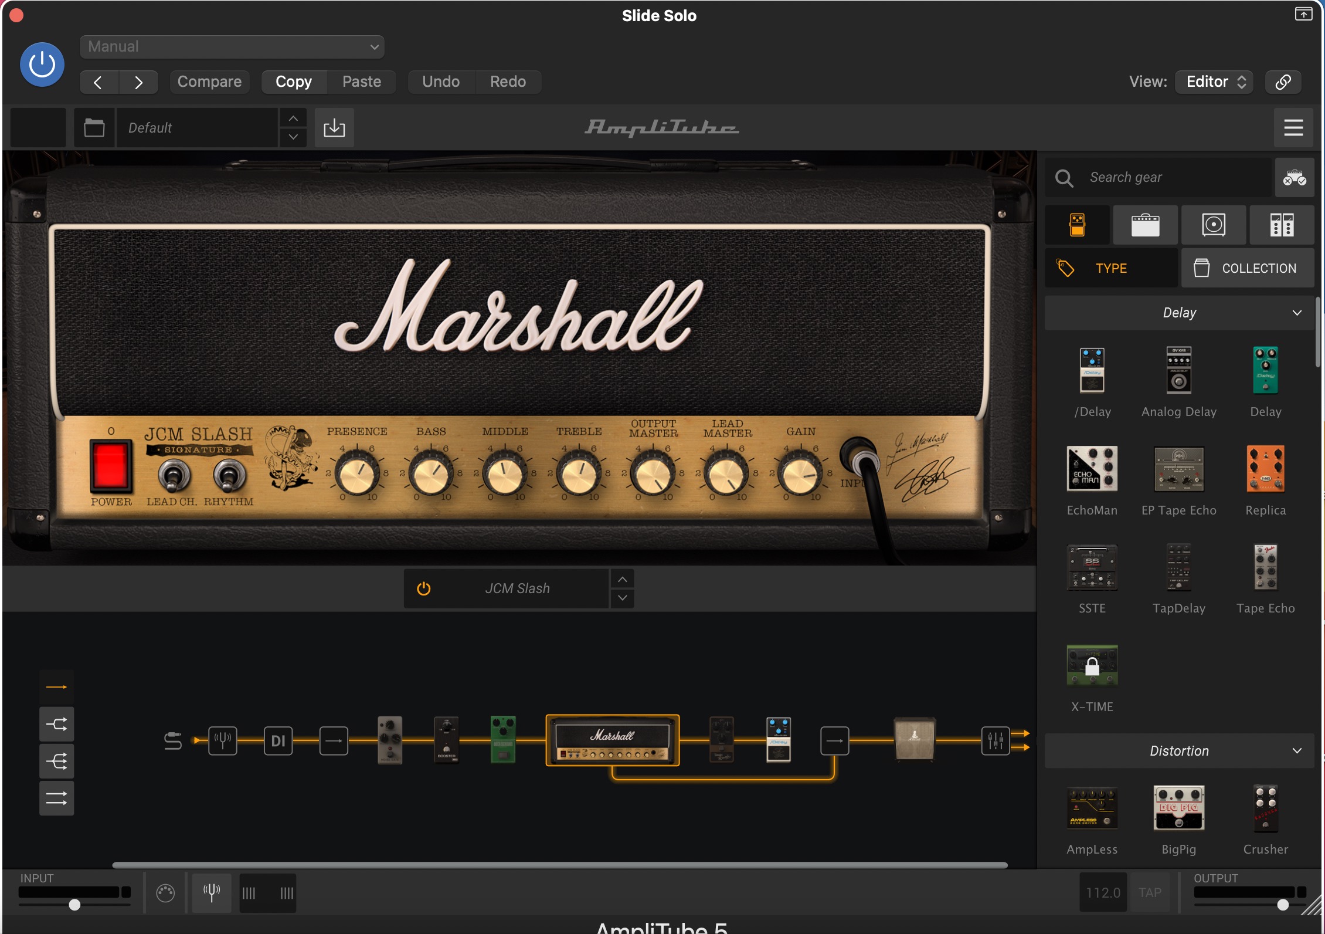1325x934 pixels.
Task: Save preset with download icon
Action: [x=334, y=127]
